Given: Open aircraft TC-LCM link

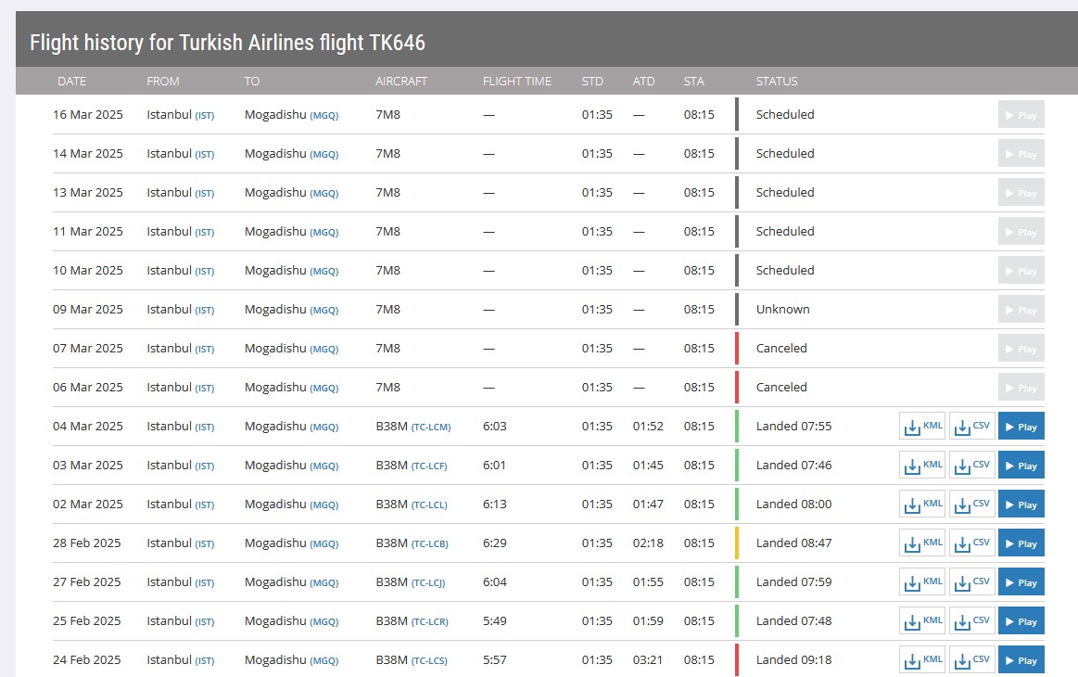Looking at the screenshot, I should [x=431, y=428].
